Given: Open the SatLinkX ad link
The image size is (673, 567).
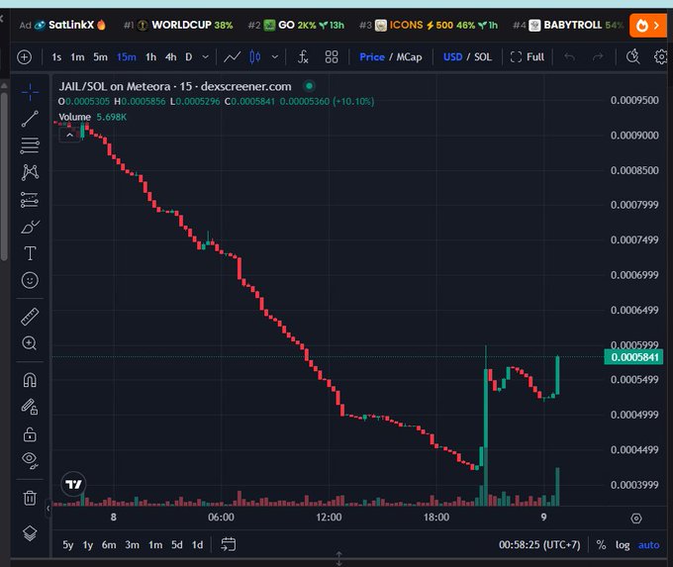Looking at the screenshot, I should [62, 25].
